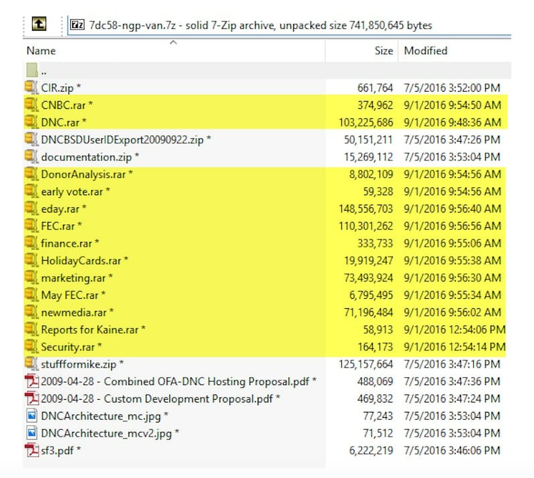534x478 pixels.
Task: Click the HolidayCards.rar archive icon
Action: (x=31, y=261)
